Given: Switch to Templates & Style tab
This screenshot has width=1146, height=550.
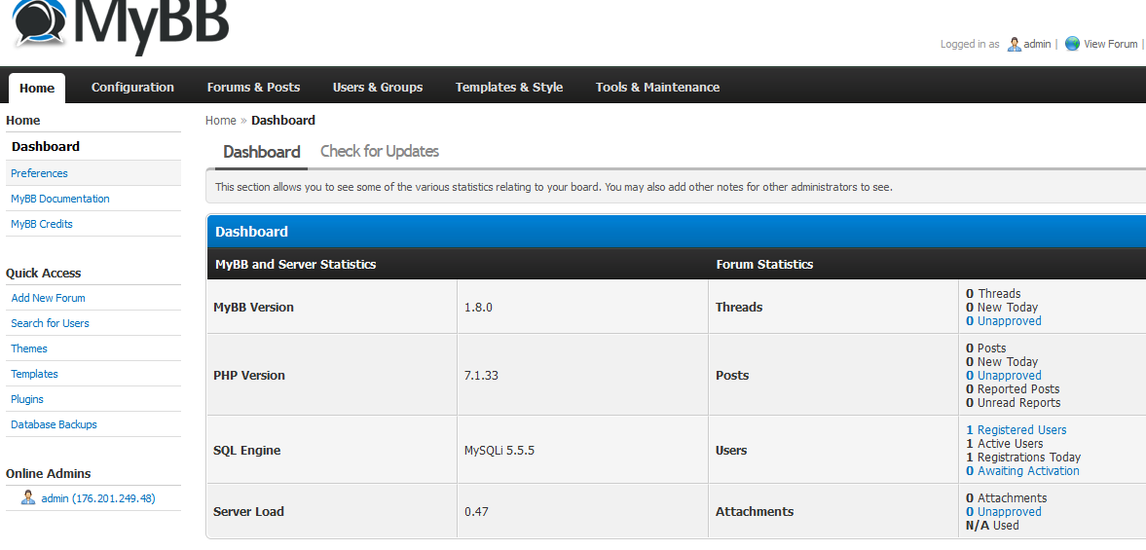Looking at the screenshot, I should point(509,87).
